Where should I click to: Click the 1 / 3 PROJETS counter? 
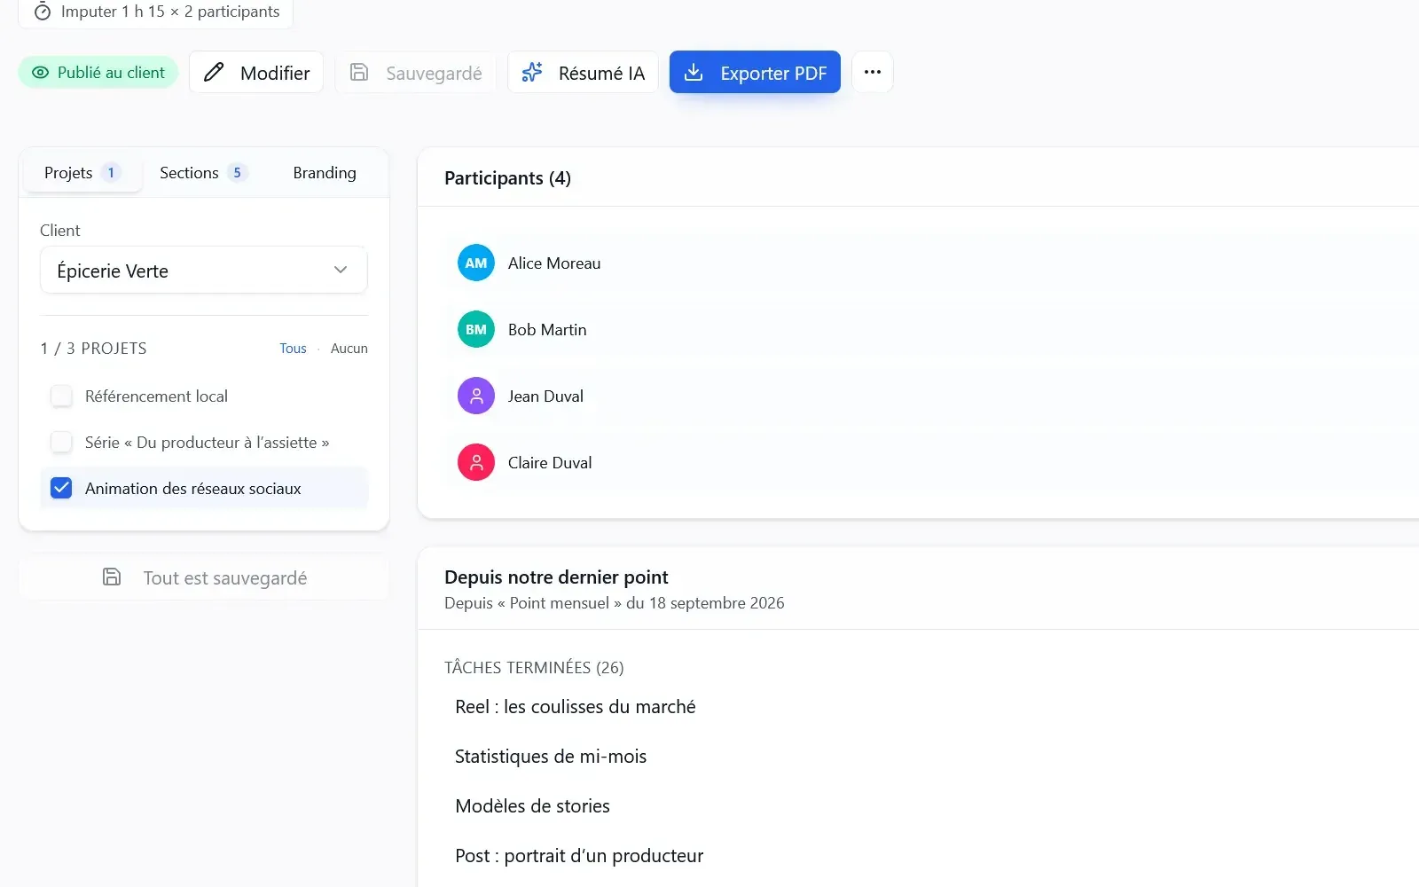click(x=93, y=349)
